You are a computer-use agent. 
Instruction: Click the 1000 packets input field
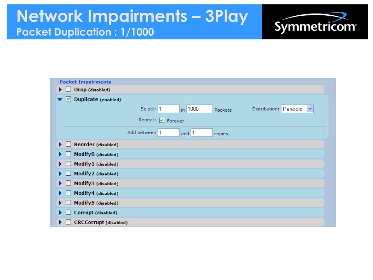[x=199, y=109]
